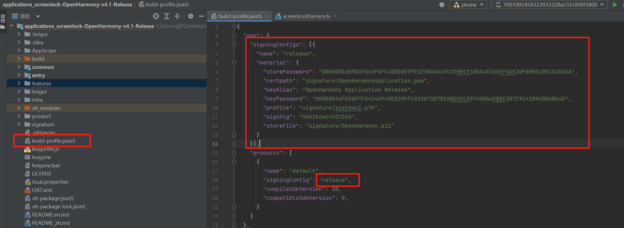Fold the product object at line 16
Image resolution: width=624 pixels, height=228 pixels.
coord(234,162)
